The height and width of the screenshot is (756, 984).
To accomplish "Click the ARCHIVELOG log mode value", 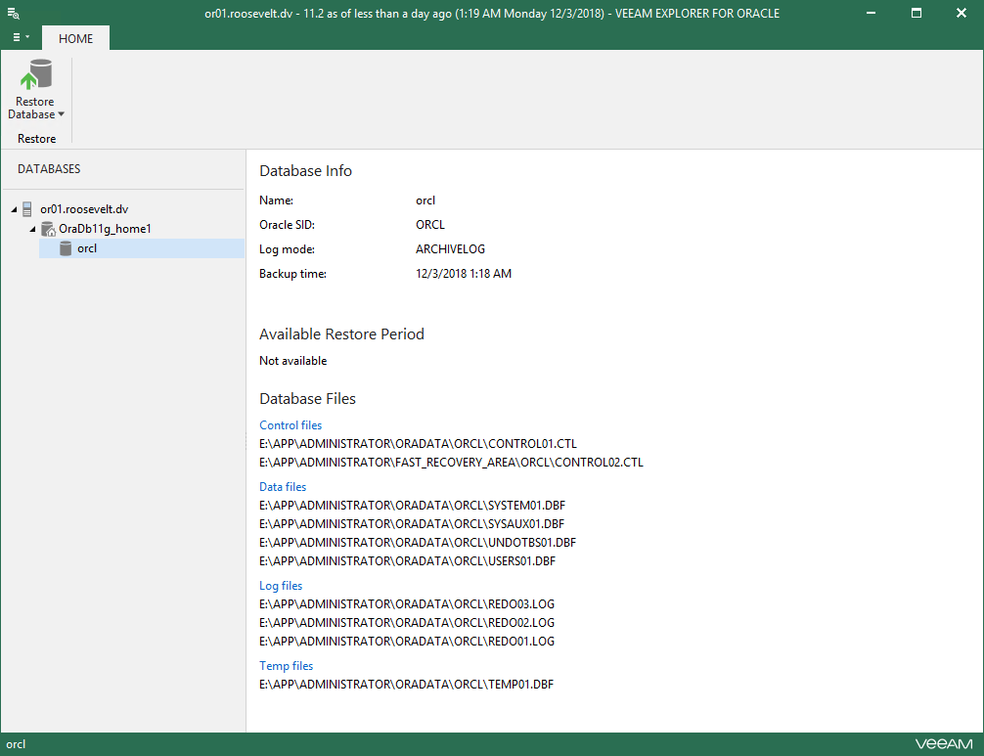I will coord(450,249).
